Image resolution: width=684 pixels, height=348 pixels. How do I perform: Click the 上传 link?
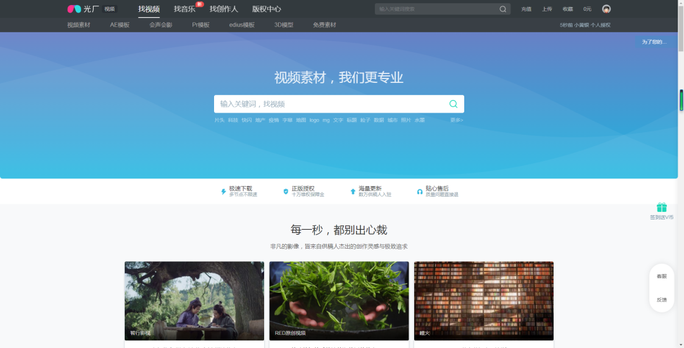(547, 9)
